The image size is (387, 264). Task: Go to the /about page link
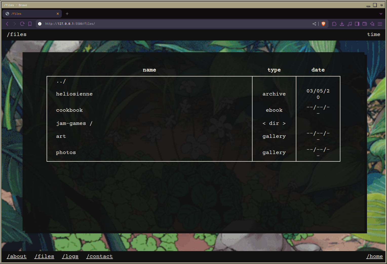pos(17,256)
